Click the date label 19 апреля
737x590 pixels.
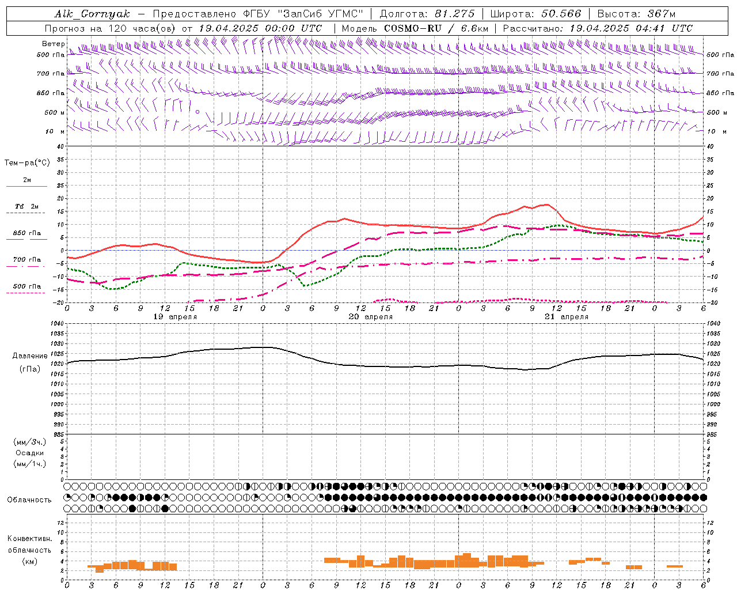tap(175, 317)
